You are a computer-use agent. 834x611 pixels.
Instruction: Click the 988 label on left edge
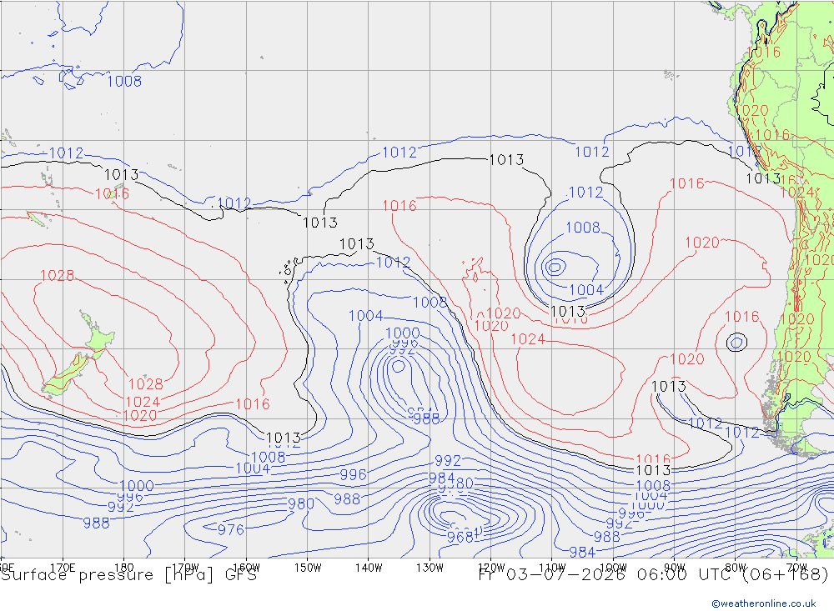[96, 523]
